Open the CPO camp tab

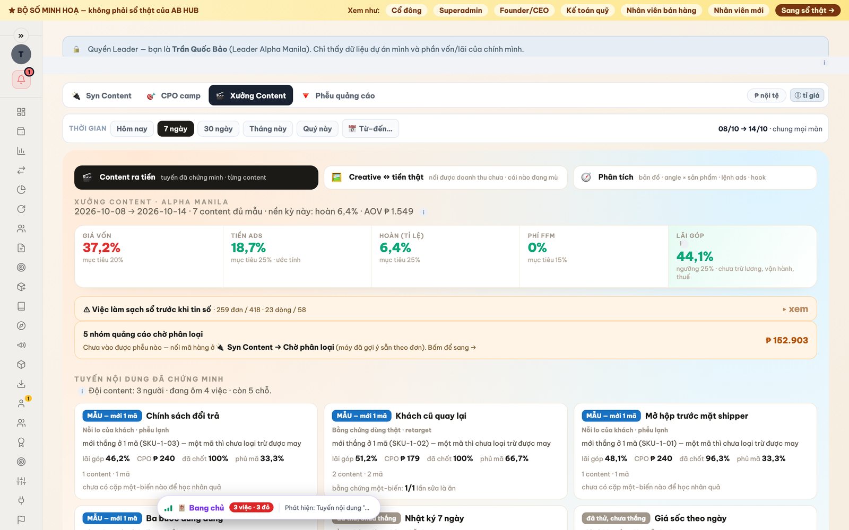click(x=174, y=95)
